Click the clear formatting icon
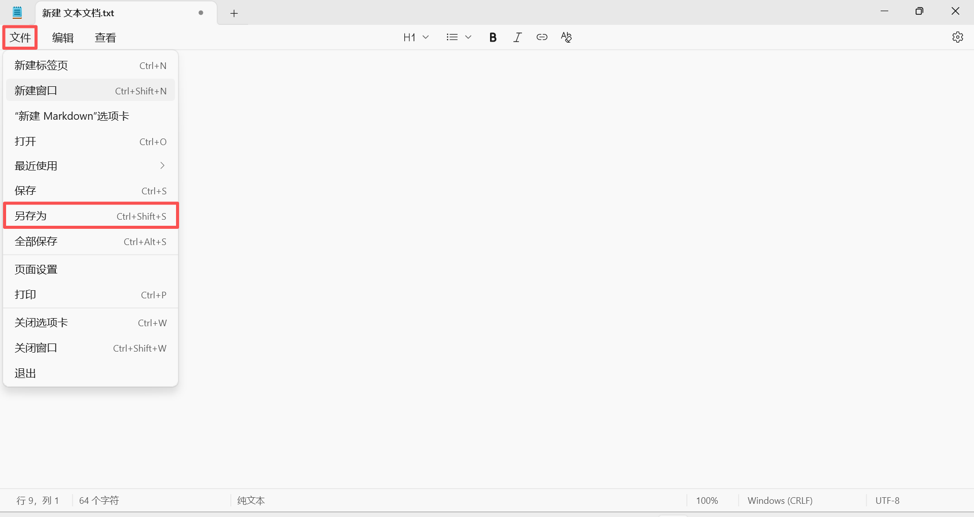Screen dimensions: 974x517 click(566, 37)
